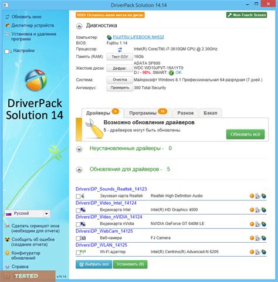Click the globe icon beside FUJITSU LIFEBOOK link

tap(109, 37)
